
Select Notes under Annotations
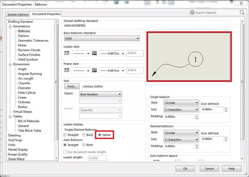click(22, 45)
